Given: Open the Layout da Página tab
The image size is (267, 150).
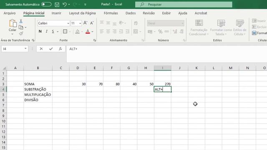Looking at the screenshot, I should pyautogui.click(x=82, y=13).
